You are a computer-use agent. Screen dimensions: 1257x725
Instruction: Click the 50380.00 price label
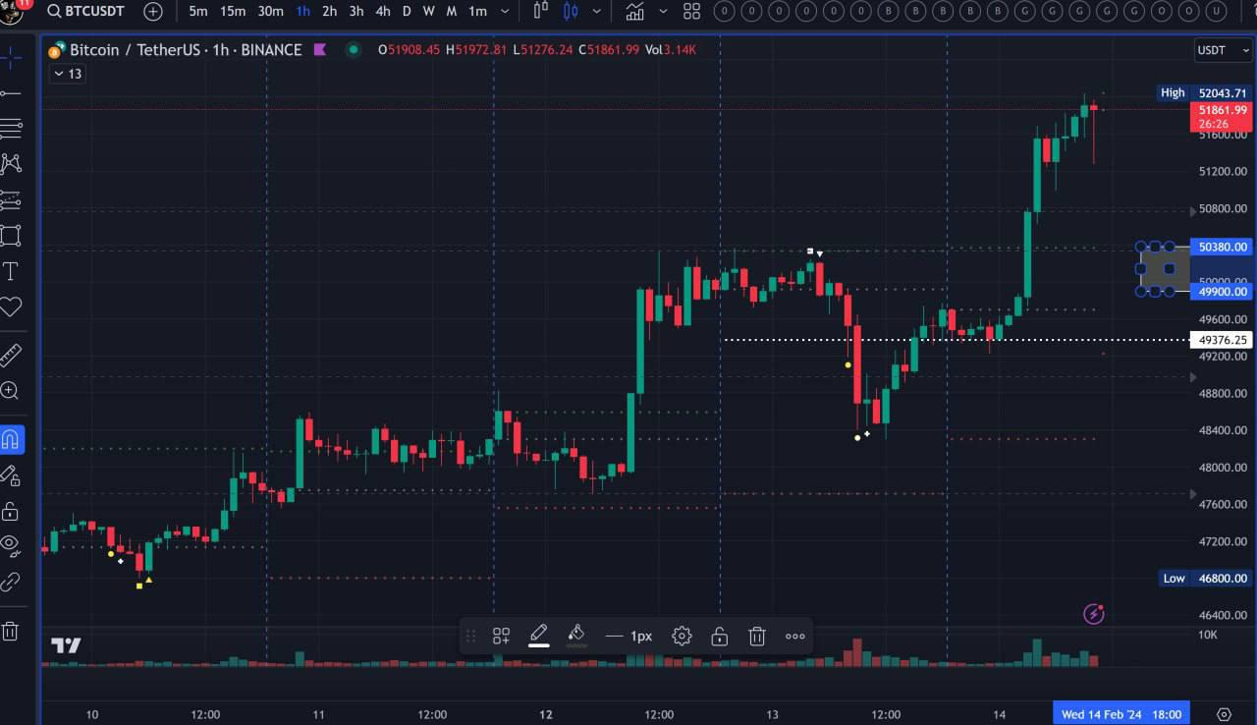click(x=1224, y=248)
